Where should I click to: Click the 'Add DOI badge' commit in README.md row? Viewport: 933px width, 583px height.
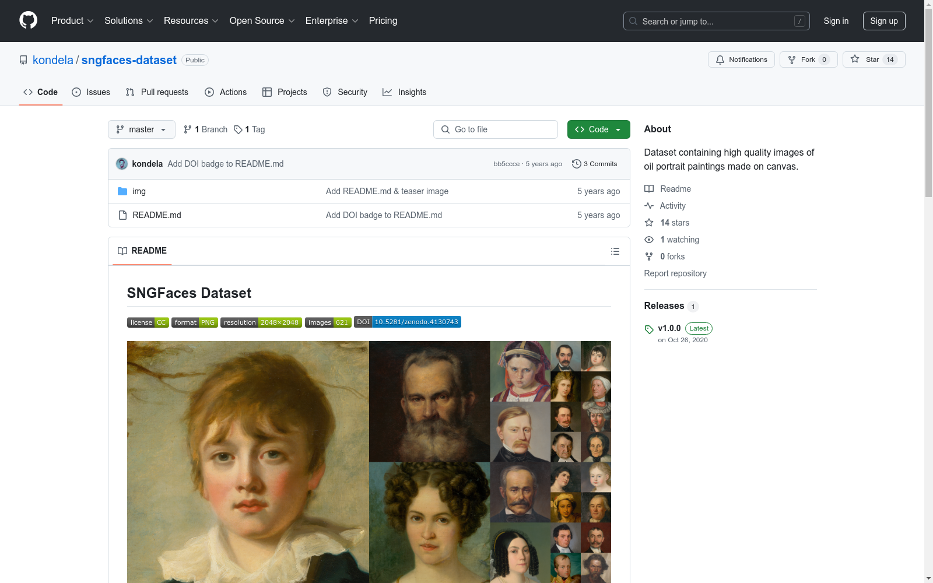coord(384,215)
